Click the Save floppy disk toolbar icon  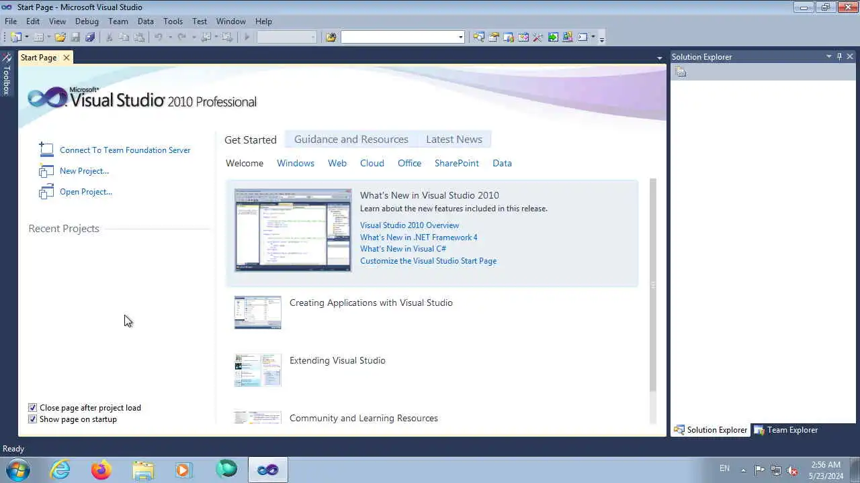pos(75,38)
